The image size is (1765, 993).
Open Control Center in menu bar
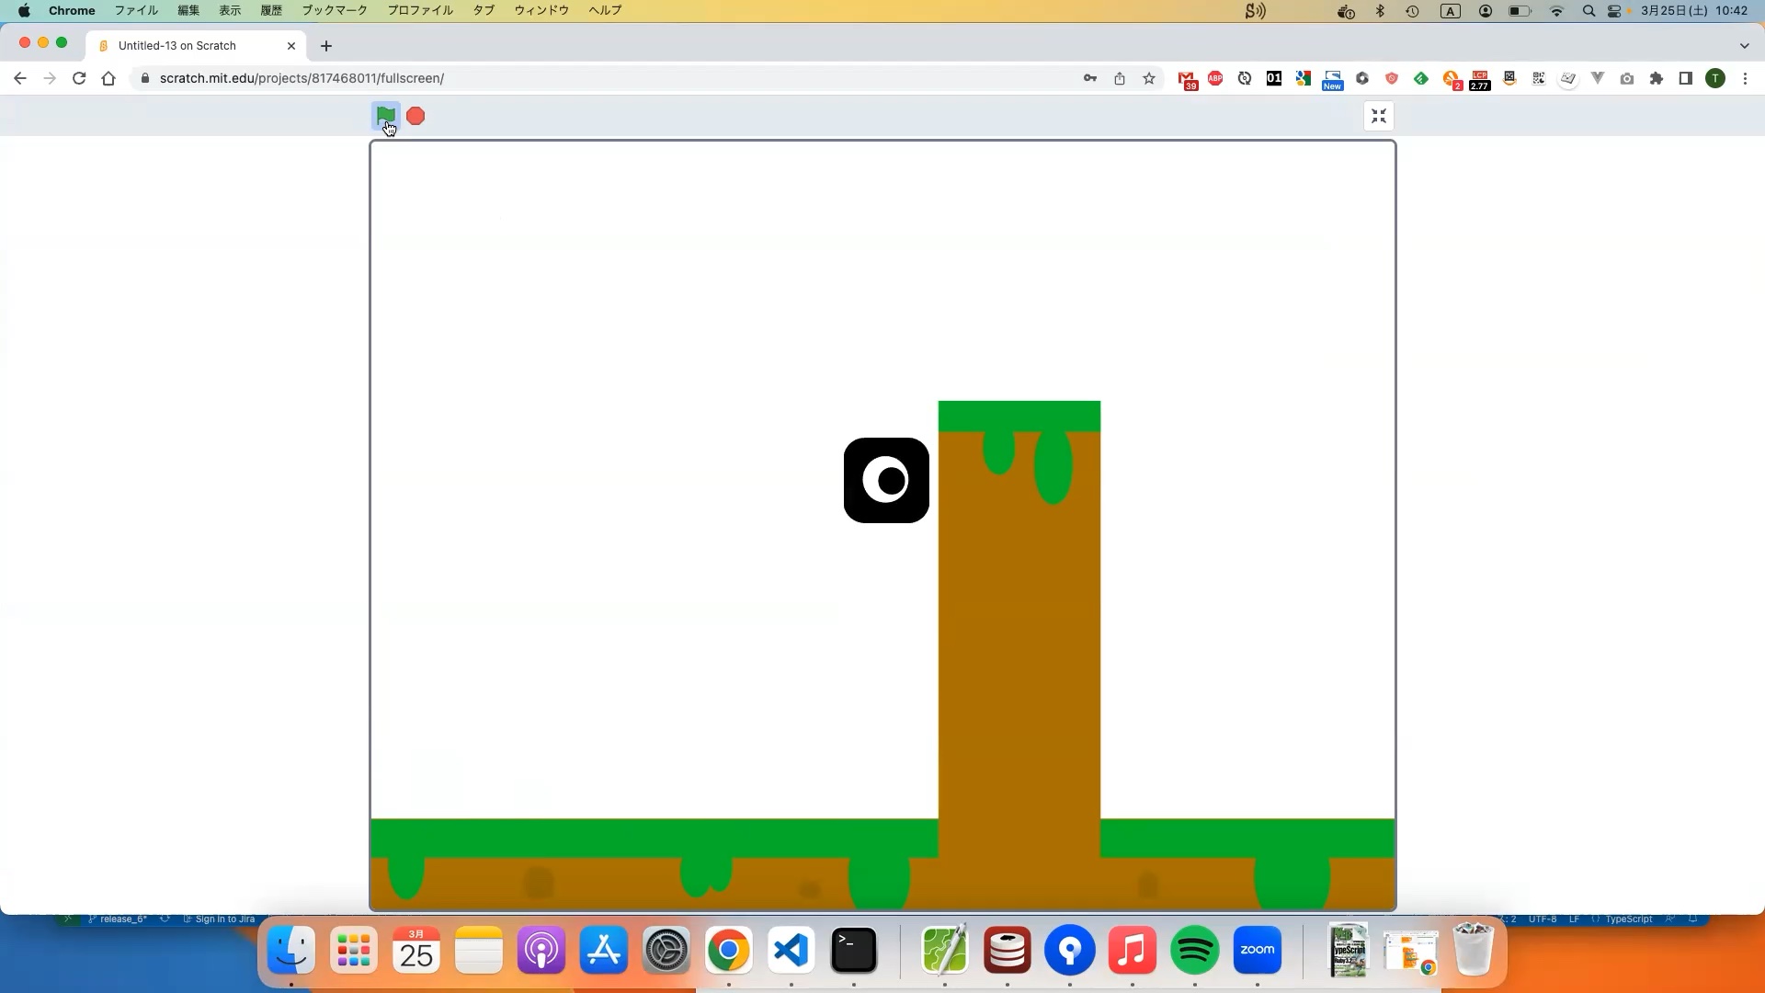(x=1614, y=11)
